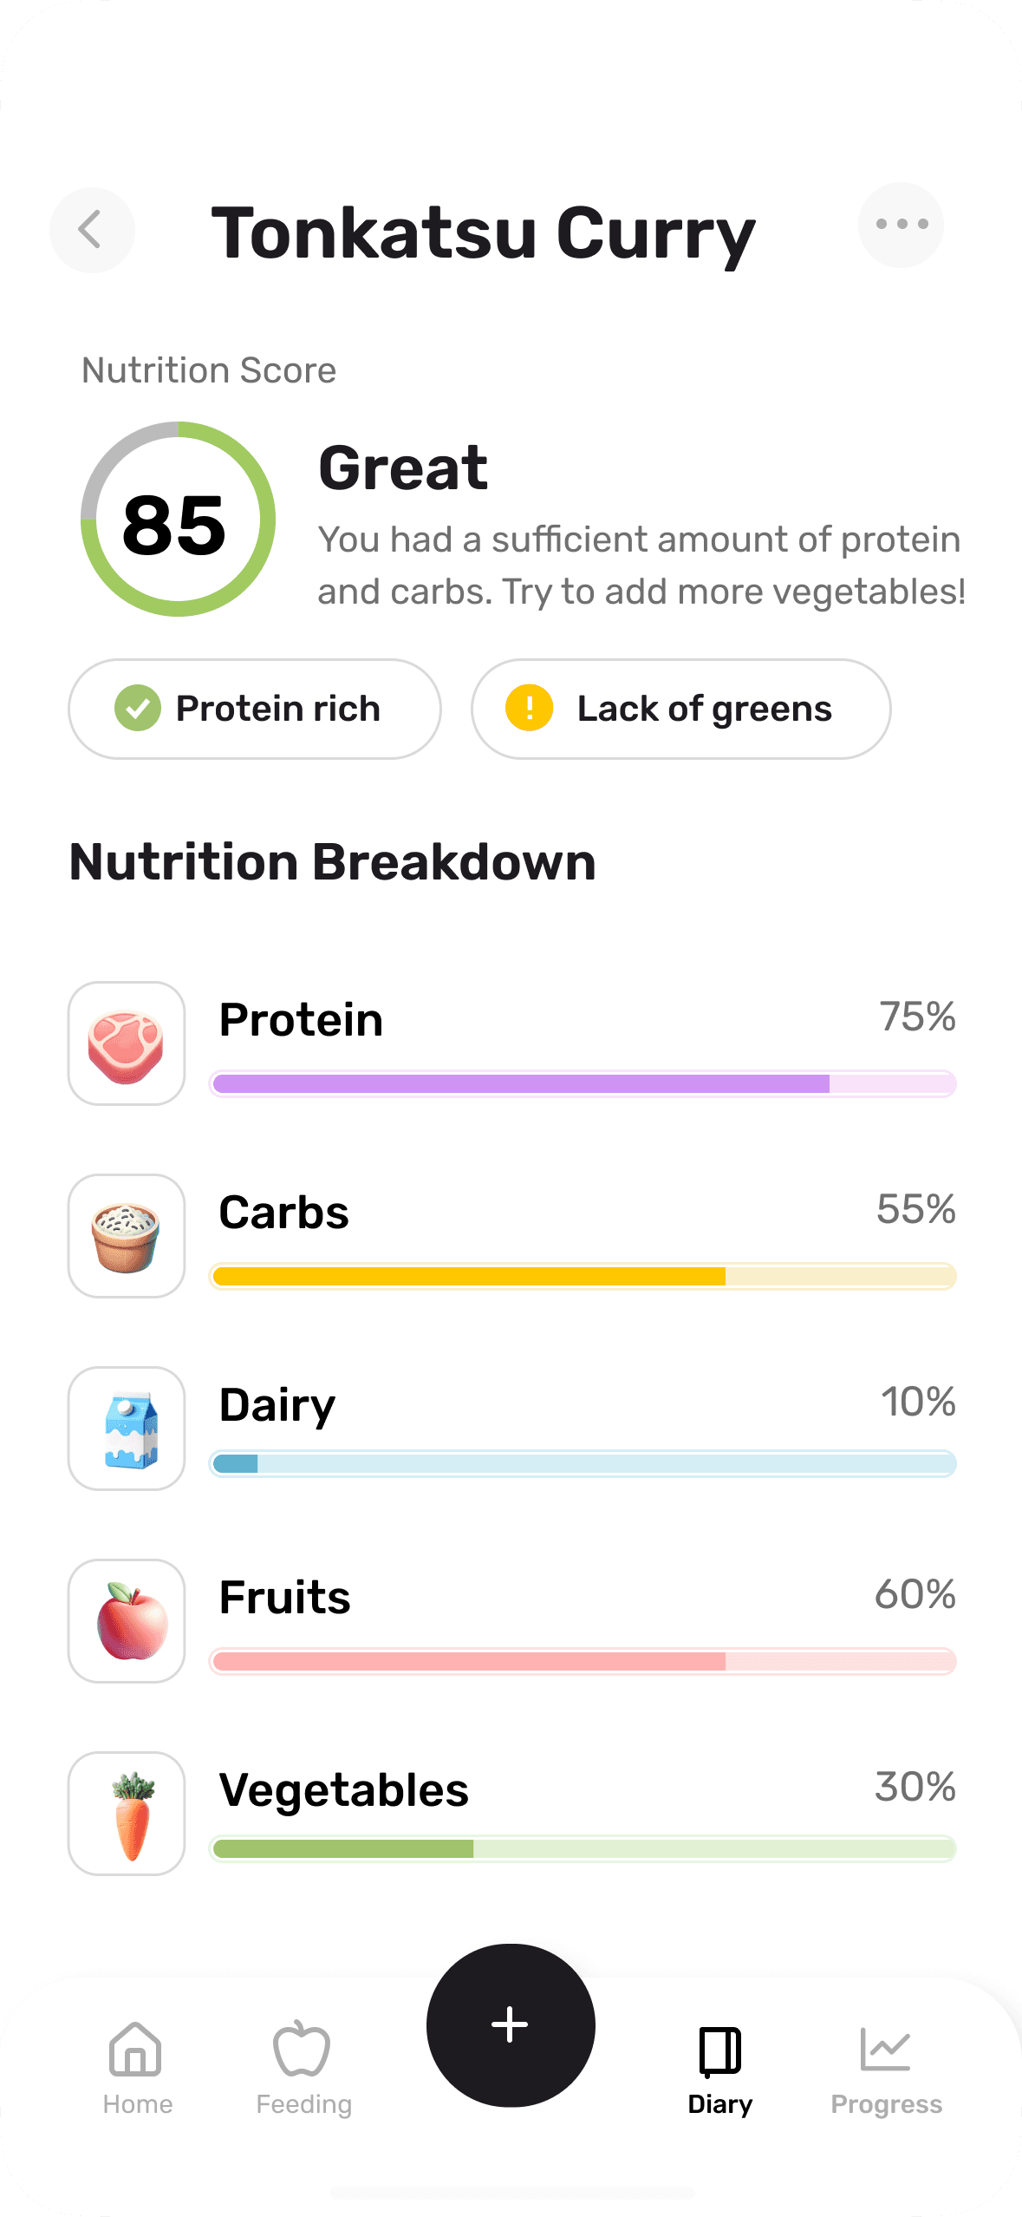Click the Vegetables 30% progress bar
1022x2217 pixels.
coord(583,1848)
